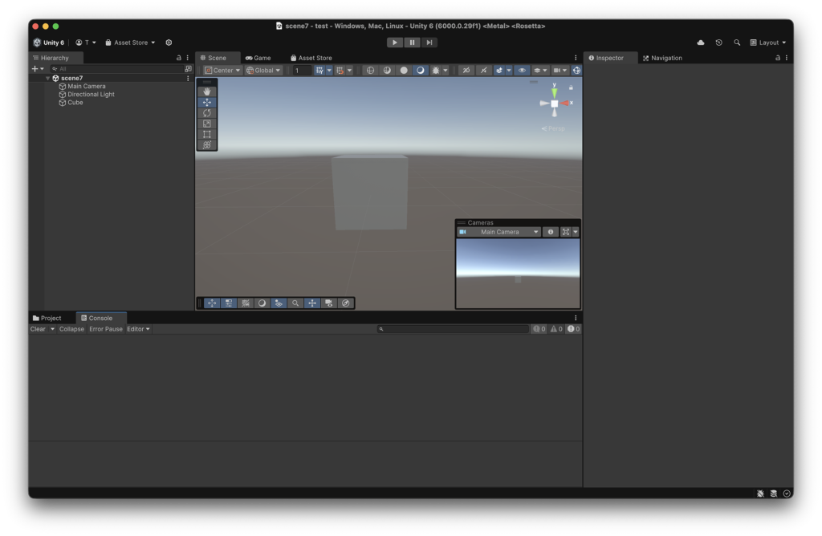Viewport: 822px width, 536px height.
Task: Click the global search magnifier icon
Action: tap(737, 43)
